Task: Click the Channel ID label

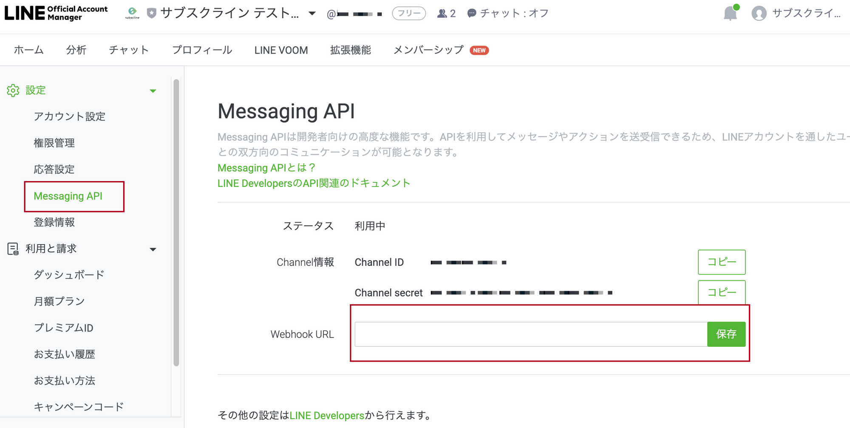Action: [379, 262]
